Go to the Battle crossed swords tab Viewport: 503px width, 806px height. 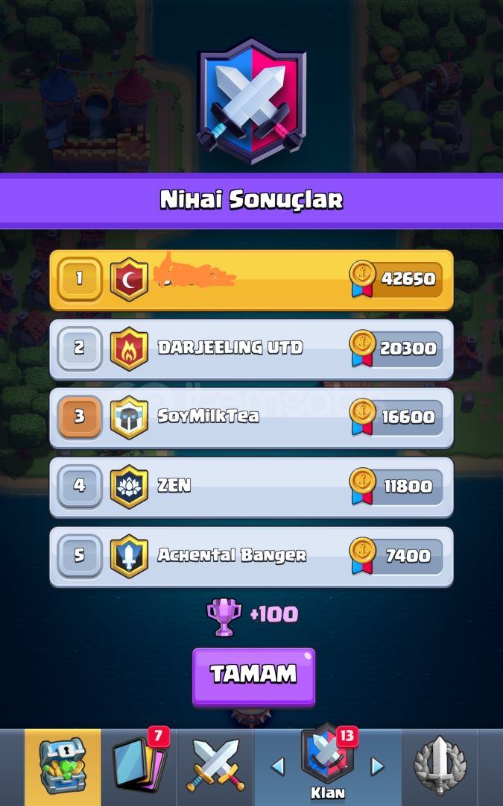pos(215,767)
